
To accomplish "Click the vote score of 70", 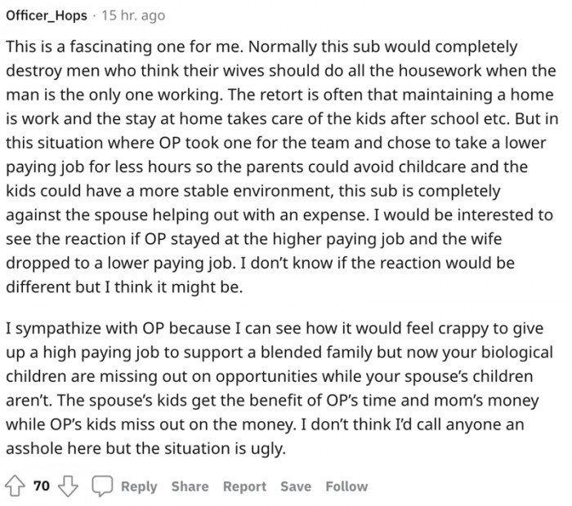I will click(42, 486).
